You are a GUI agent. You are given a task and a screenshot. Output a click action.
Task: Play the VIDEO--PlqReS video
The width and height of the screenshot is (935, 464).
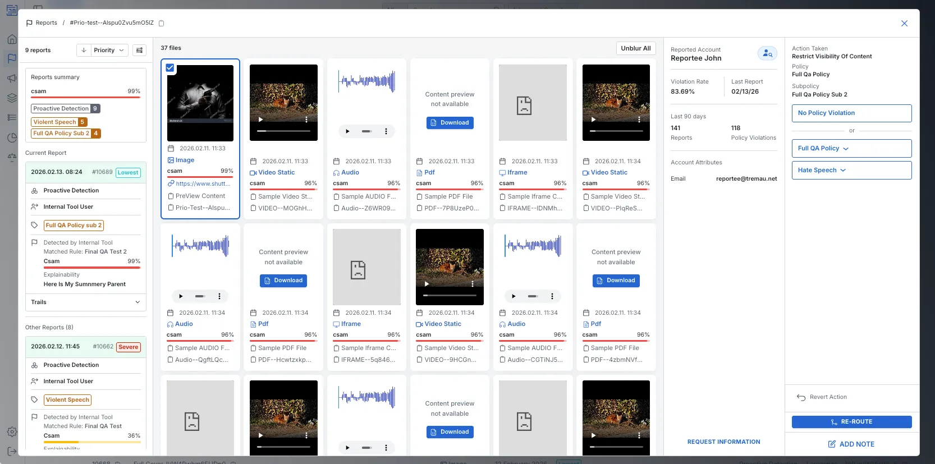(593, 120)
